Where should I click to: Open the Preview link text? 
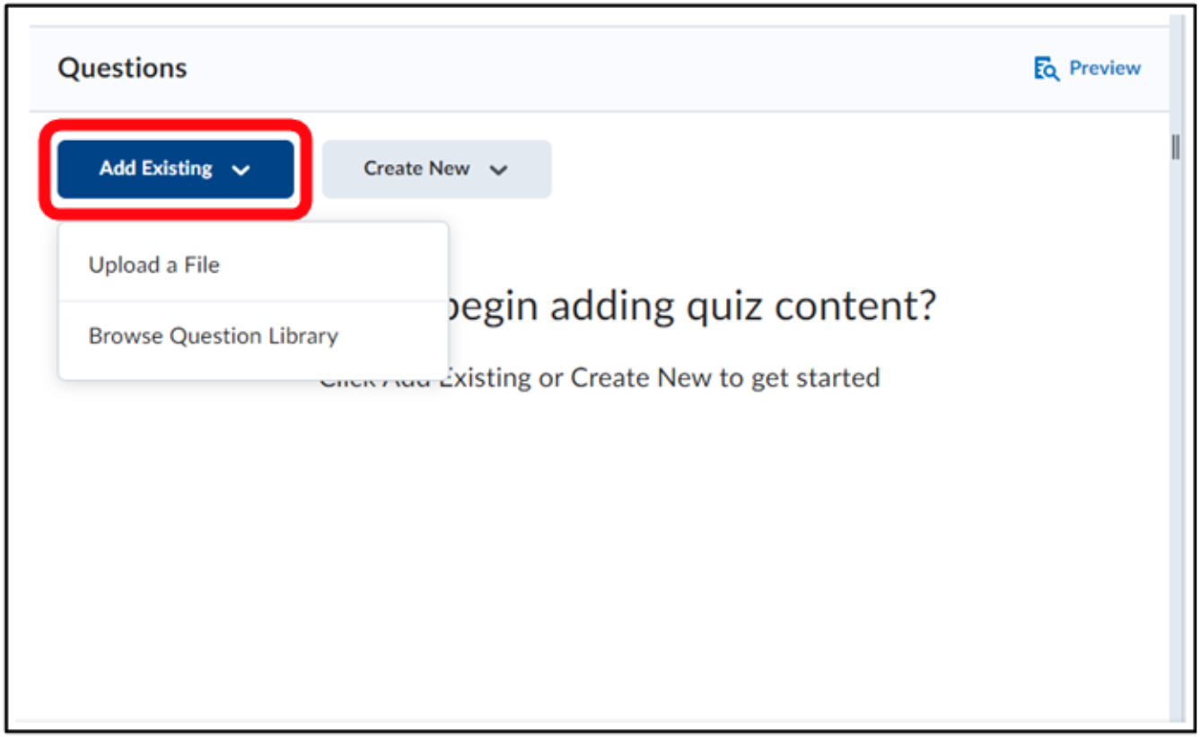(1105, 68)
